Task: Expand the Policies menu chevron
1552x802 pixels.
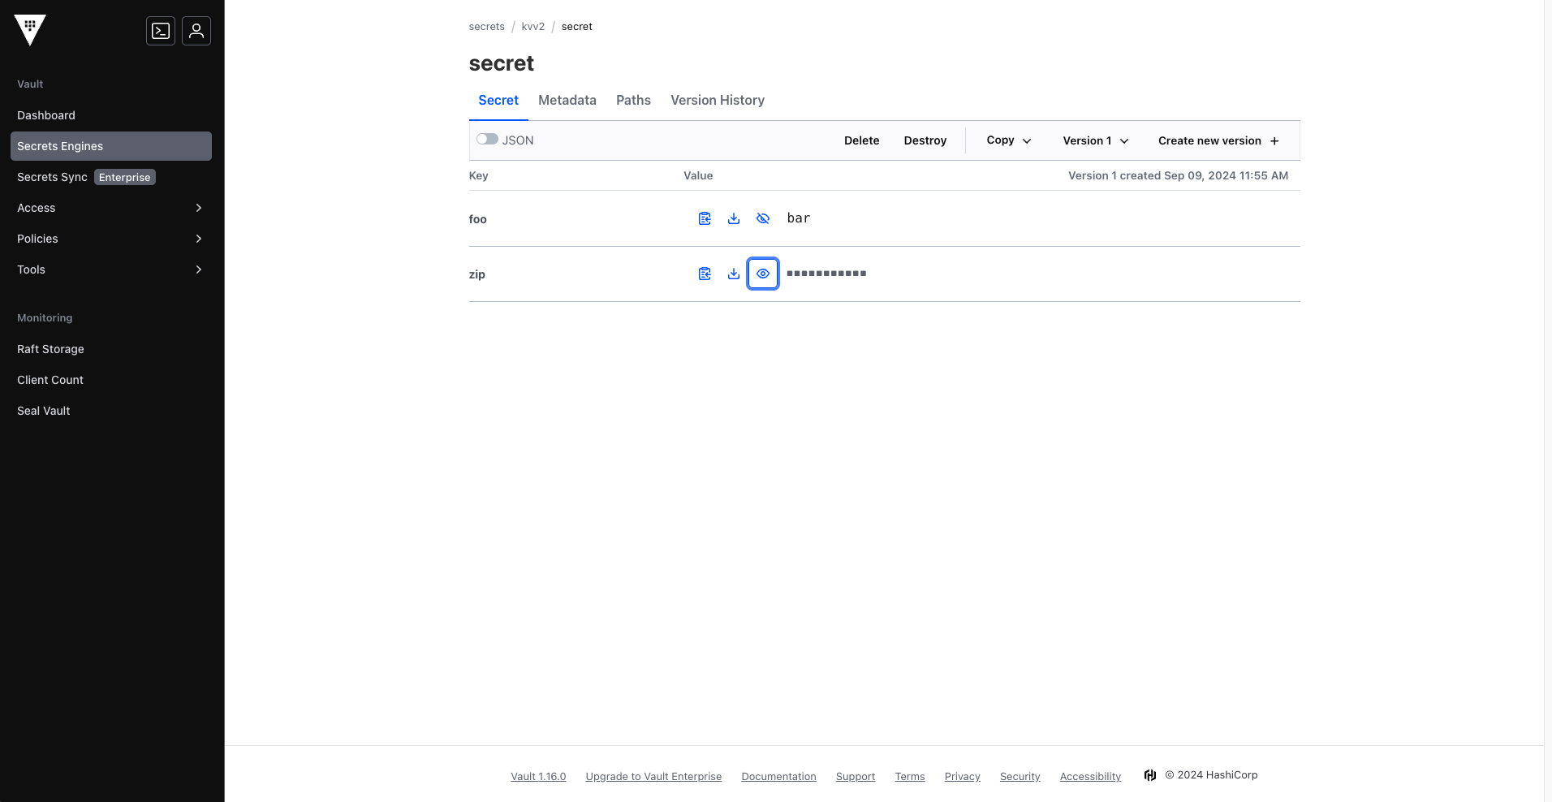Action: [199, 239]
